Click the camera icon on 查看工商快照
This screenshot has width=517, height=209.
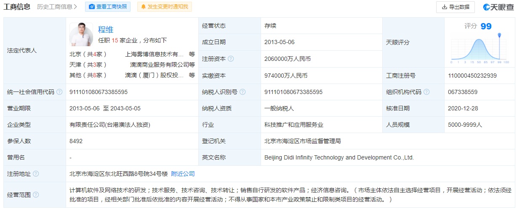click(92, 7)
